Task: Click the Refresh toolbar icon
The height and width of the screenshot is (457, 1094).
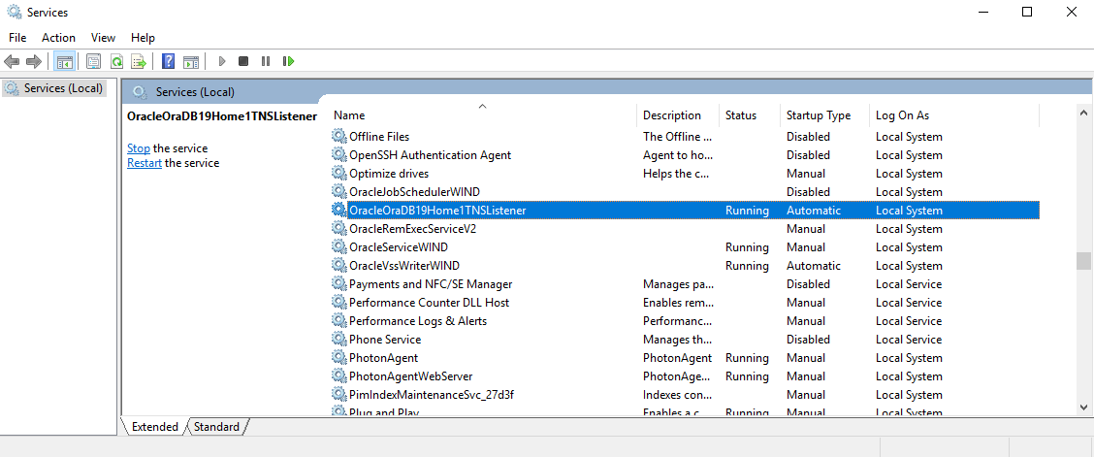Action: pyautogui.click(x=116, y=61)
